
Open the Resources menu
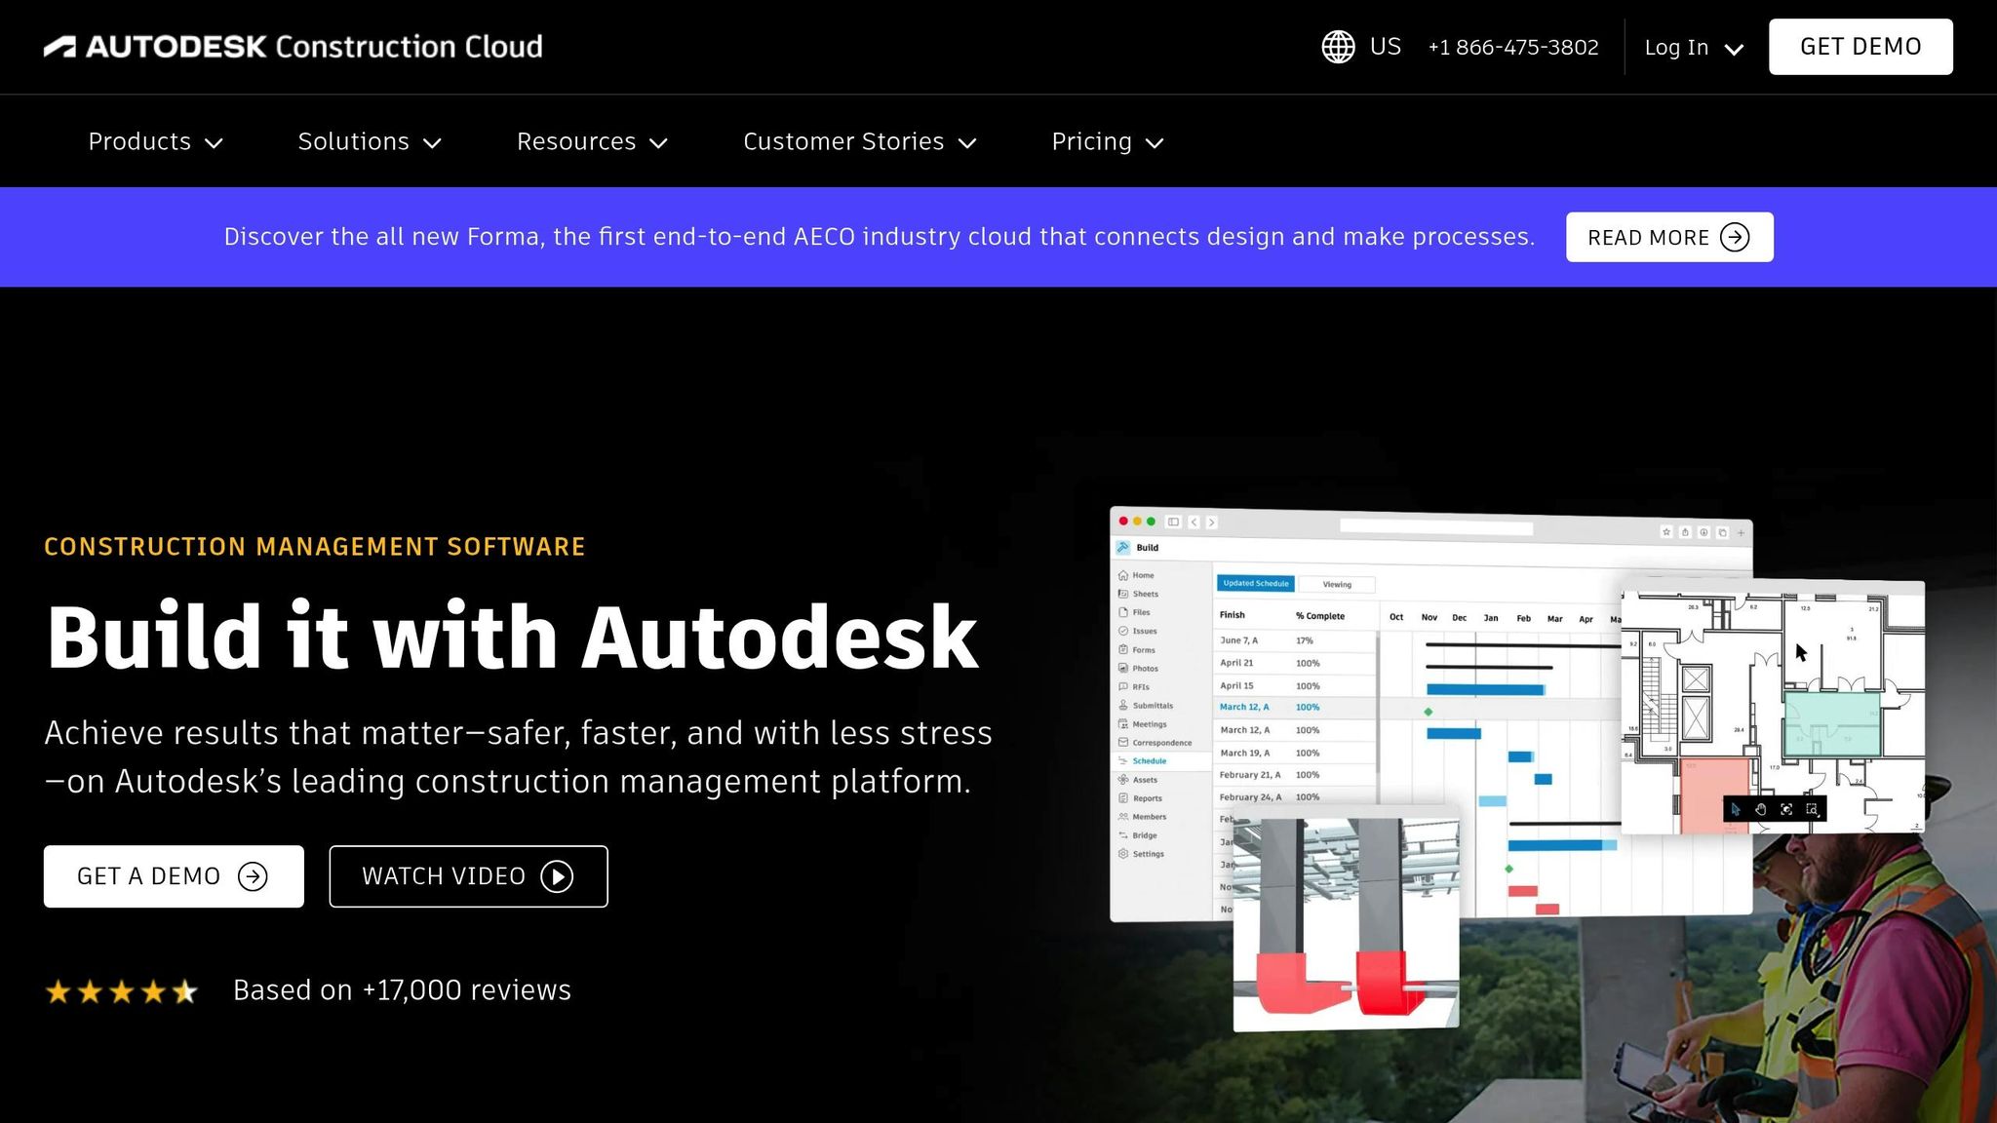tap(591, 142)
